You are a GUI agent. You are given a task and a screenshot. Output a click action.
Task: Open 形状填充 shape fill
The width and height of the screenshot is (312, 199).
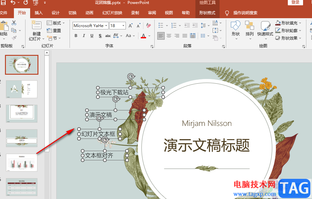(x=288, y=23)
